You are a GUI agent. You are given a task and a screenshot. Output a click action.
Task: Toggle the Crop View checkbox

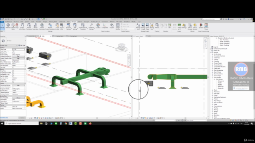tap(13, 71)
